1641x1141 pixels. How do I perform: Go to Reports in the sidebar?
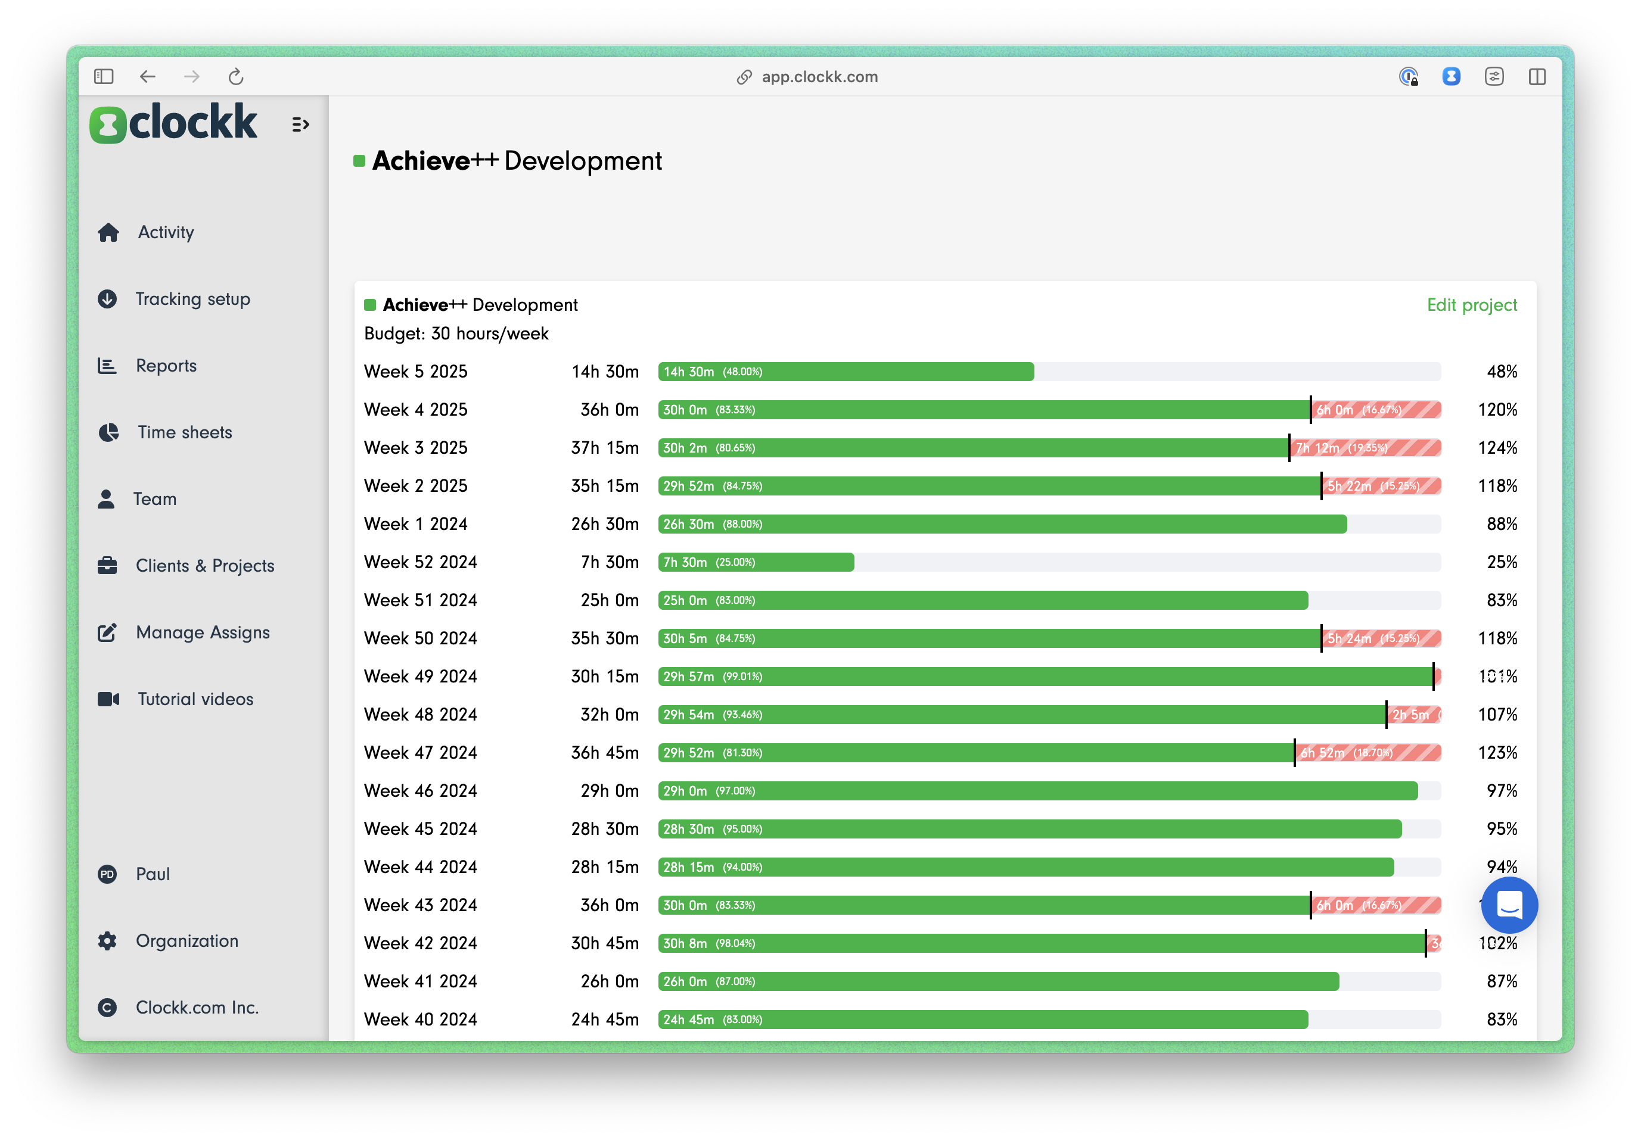[x=166, y=366]
